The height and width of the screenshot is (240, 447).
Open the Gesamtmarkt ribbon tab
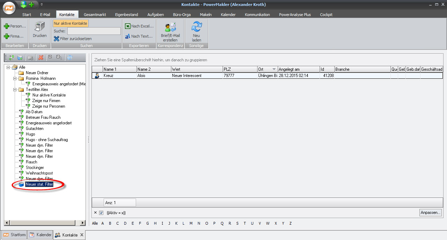click(95, 15)
